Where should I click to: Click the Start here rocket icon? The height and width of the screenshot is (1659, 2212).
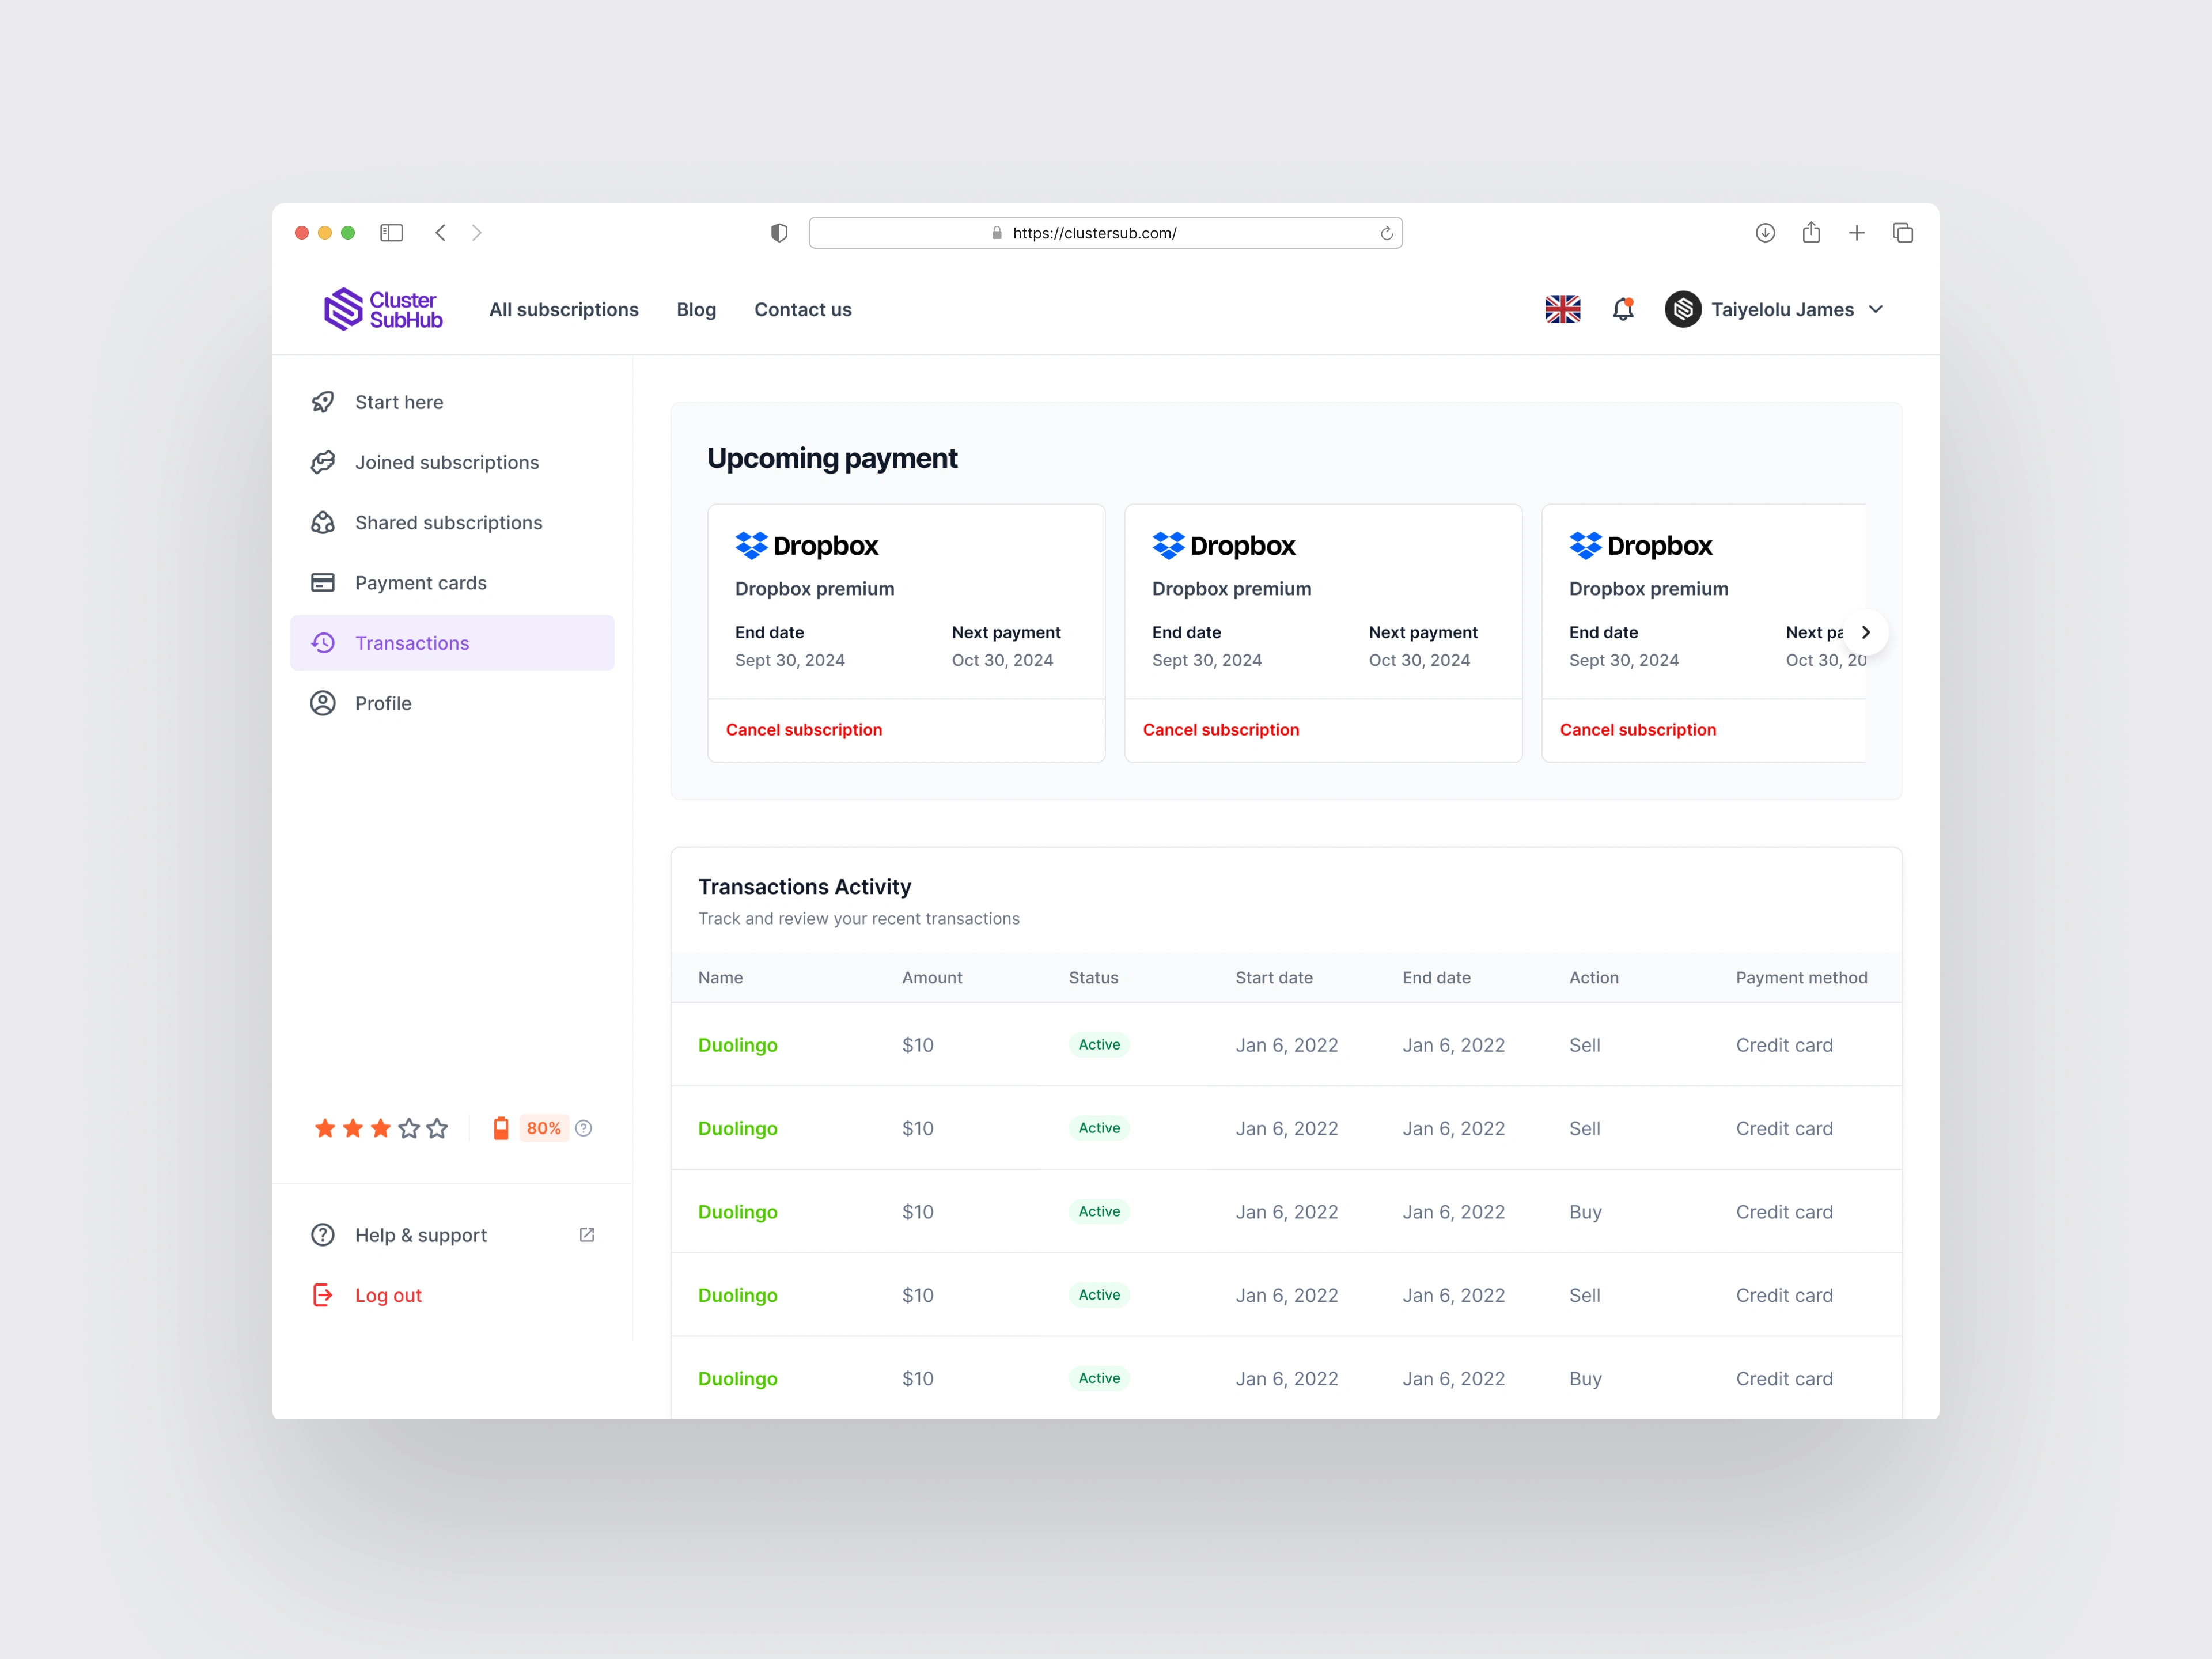tap(323, 402)
